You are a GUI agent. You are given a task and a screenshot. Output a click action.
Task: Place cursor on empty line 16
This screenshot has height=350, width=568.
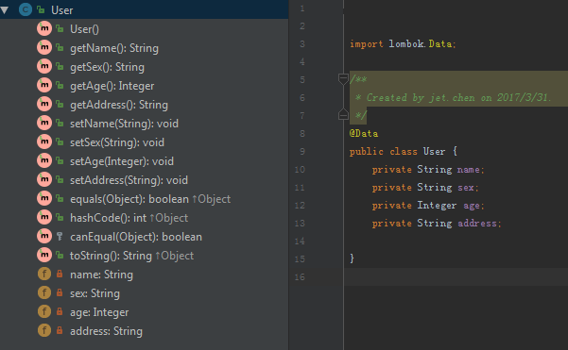coord(456,277)
